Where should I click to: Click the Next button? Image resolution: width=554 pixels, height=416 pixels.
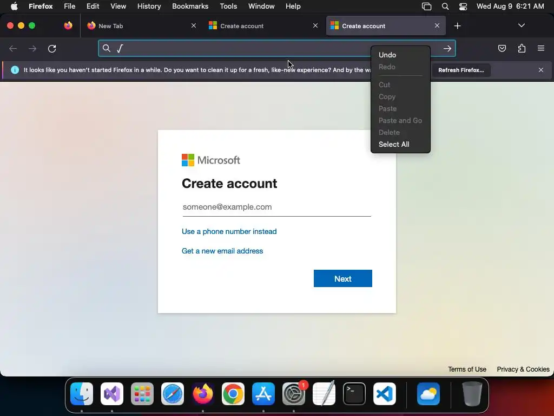tap(342, 278)
